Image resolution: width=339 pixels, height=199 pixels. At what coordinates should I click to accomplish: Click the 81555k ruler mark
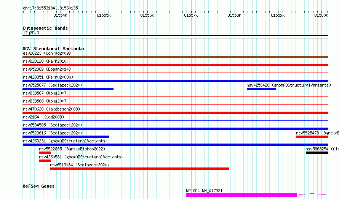pyautogui.click(x=104, y=15)
